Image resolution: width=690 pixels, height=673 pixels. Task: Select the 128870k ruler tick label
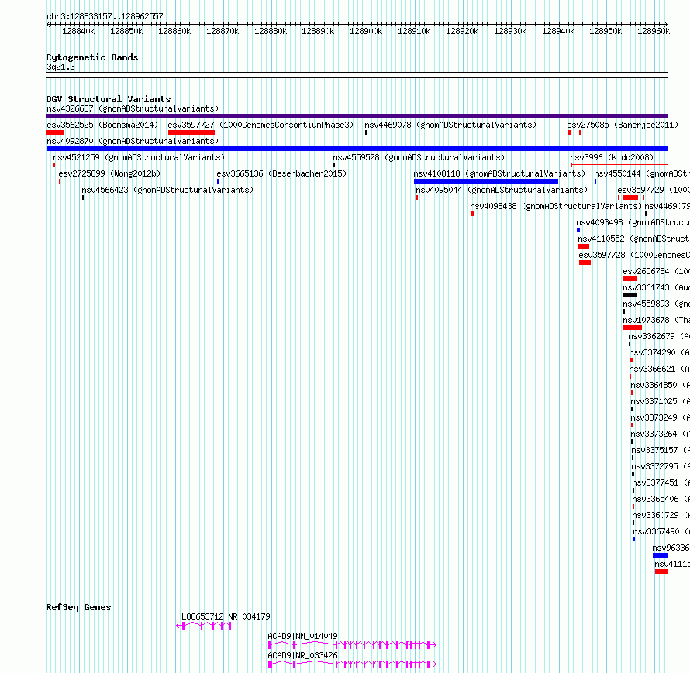(223, 31)
